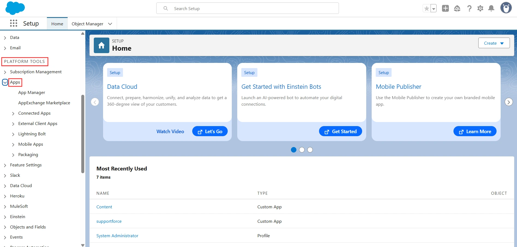The image size is (517, 247).
Task: Click the Search Setup input field
Action: [x=248, y=8]
